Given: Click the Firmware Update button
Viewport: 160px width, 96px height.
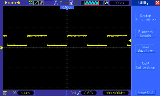Looking at the screenshot, I should (146, 33).
